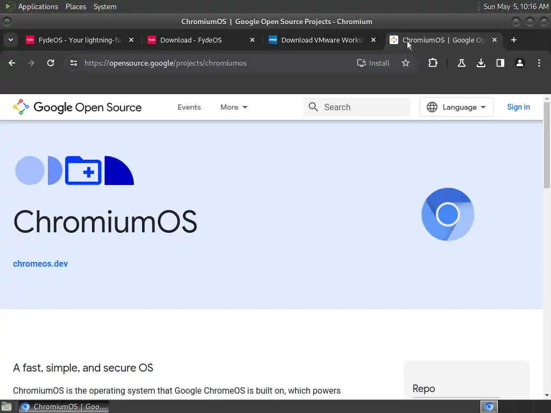Open the Language dropdown
551x413 pixels.
click(x=456, y=107)
